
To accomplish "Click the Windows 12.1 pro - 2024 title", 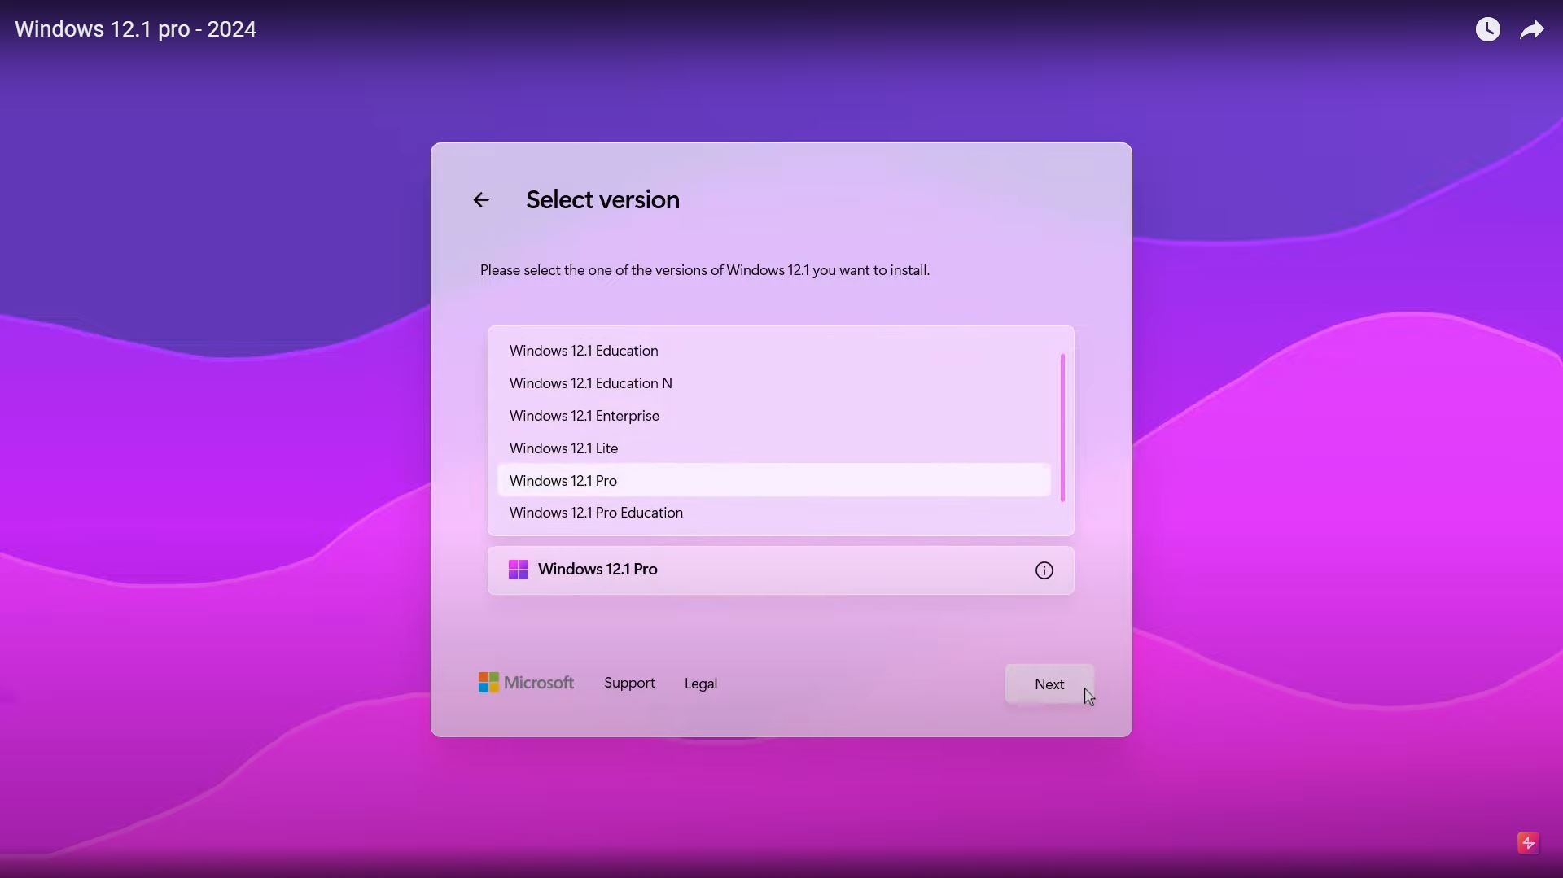I will (135, 28).
